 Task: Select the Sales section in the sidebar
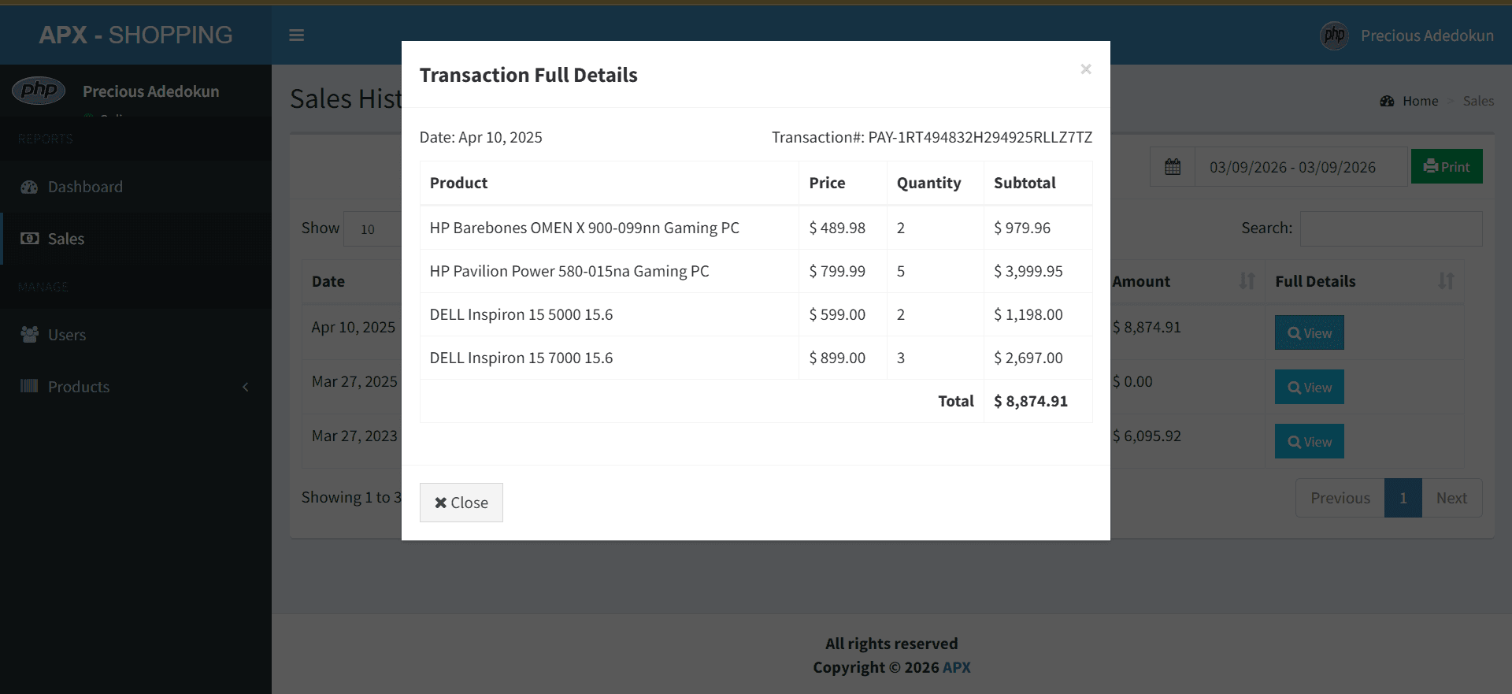point(65,239)
